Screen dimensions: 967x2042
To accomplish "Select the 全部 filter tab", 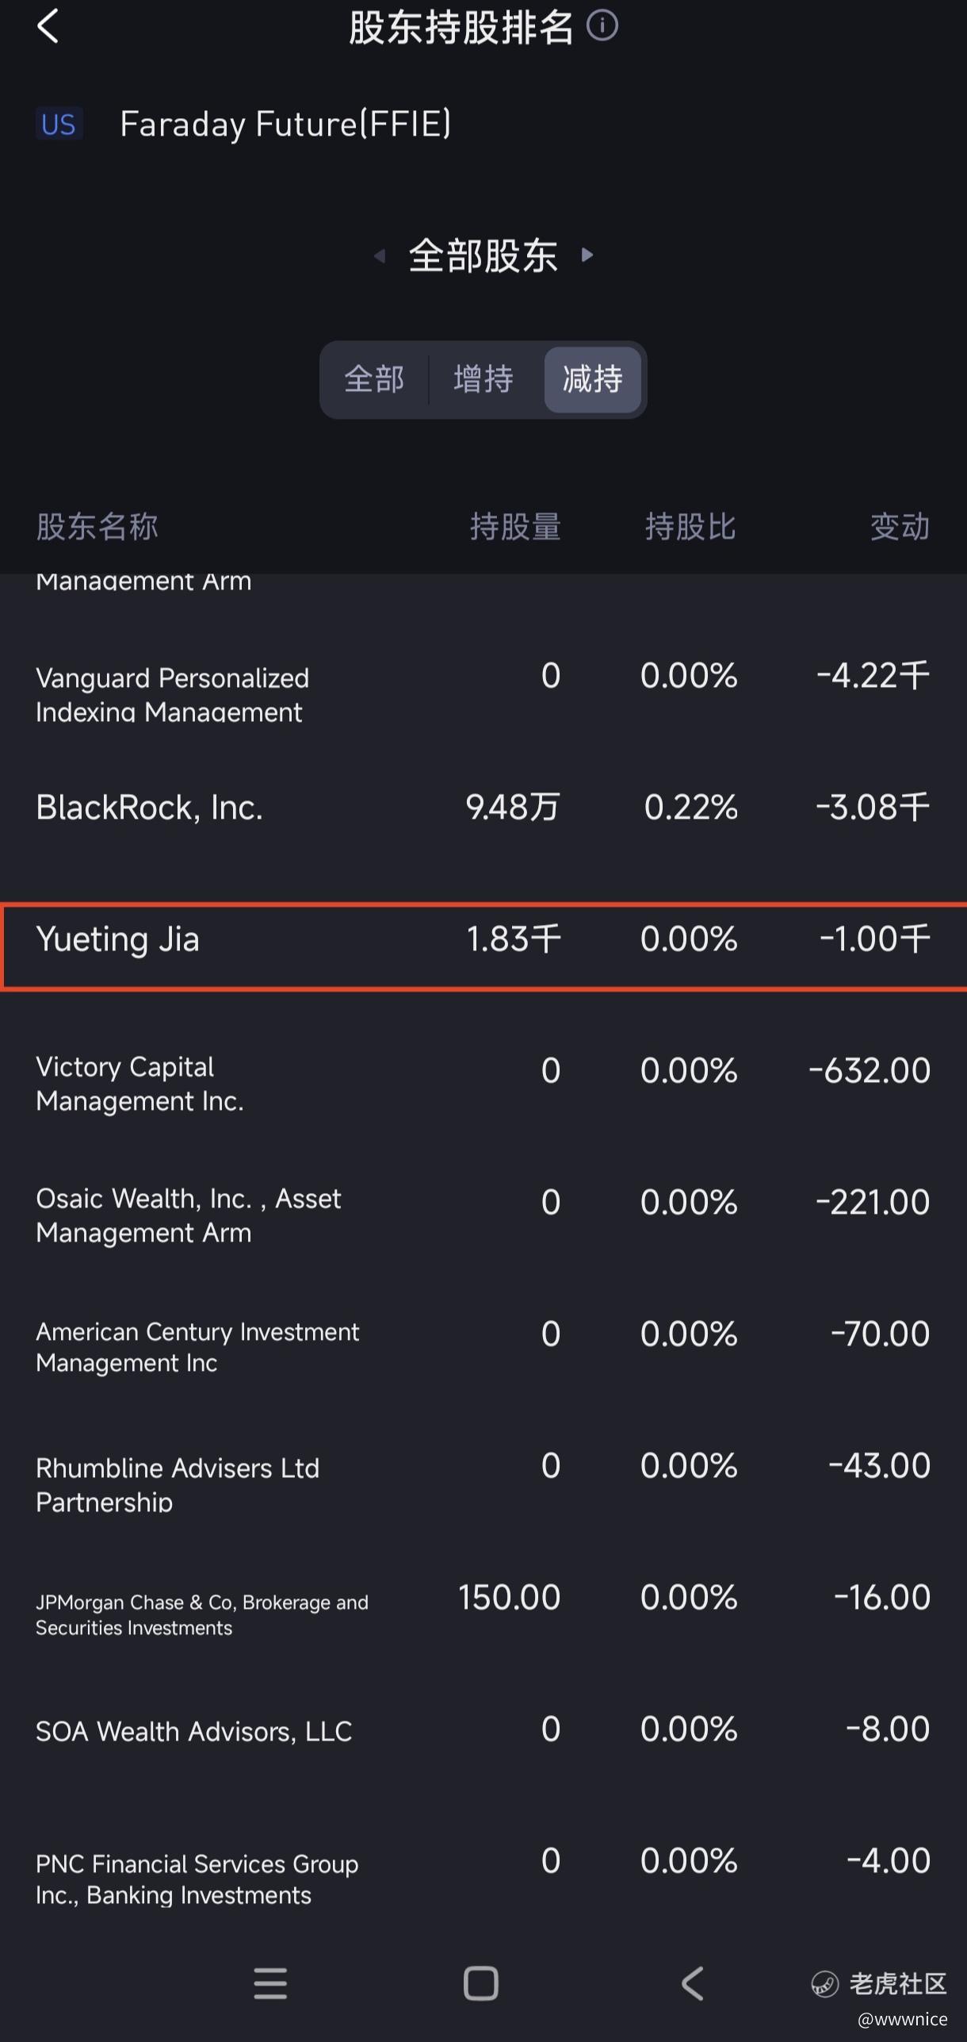I will 374,379.
